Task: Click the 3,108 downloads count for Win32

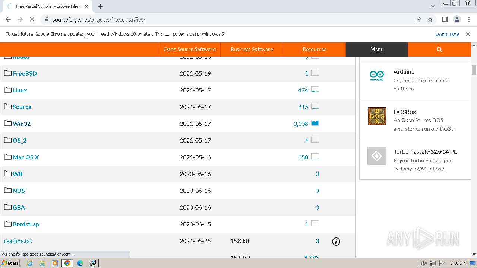Action: pyautogui.click(x=301, y=124)
